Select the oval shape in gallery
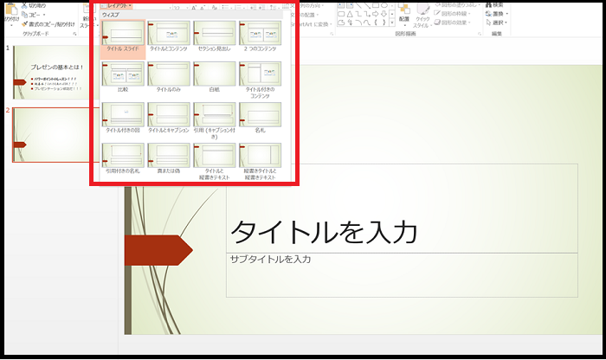This screenshot has height=360, width=606. (x=384, y=5)
